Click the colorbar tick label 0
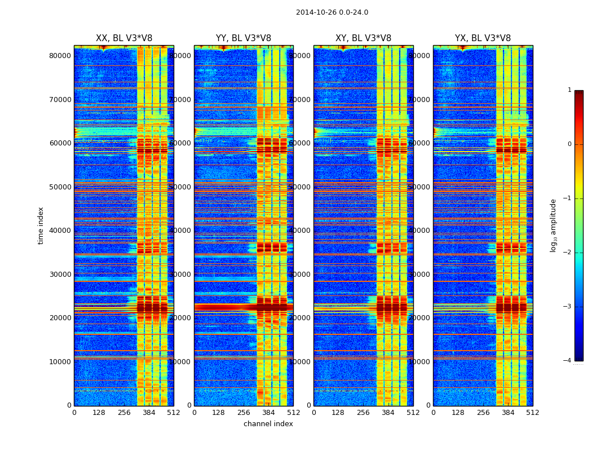592x451 pixels. click(569, 144)
